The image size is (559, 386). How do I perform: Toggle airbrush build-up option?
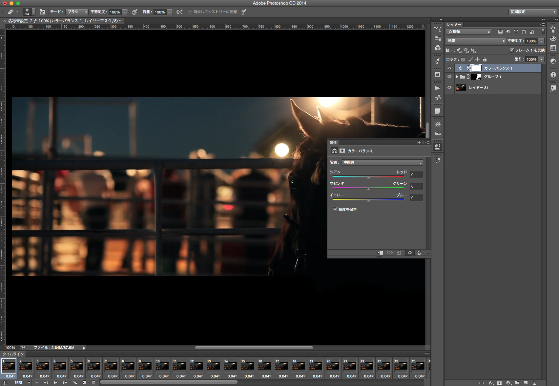coord(179,12)
